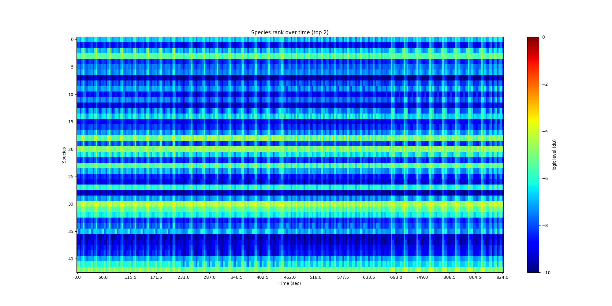Screen dimensions: 612x306
Task: Click the 462.0 tick on the time axis
Action: 289,277
